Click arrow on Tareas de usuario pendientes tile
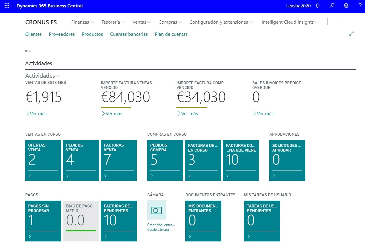The width and height of the screenshot is (365, 250). (x=249, y=236)
